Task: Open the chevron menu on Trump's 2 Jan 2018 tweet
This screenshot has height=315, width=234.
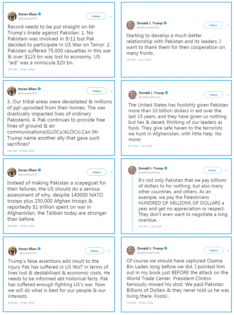Action: [226, 170]
